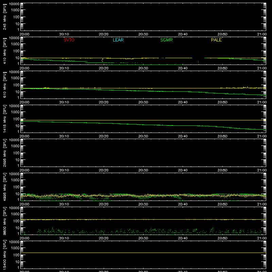Click the 100 tick label on 610 MHz panel

[16, 85]
